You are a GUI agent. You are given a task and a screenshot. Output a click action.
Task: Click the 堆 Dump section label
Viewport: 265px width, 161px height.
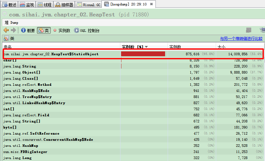(x=11, y=22)
